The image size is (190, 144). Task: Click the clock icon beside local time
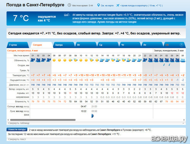[x=69, y=5]
